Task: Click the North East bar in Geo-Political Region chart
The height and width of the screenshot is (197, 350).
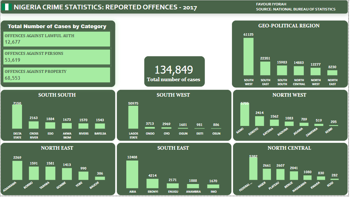Action: tap(332, 73)
